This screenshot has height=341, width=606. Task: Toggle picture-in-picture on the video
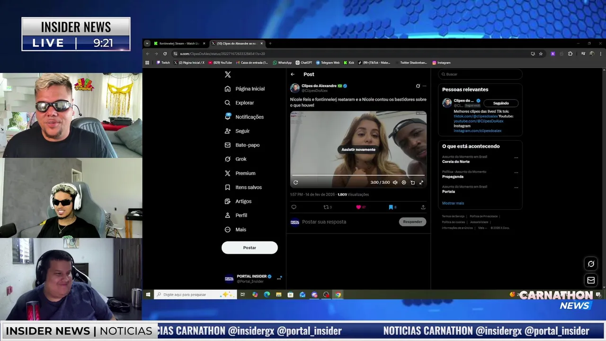pyautogui.click(x=412, y=182)
